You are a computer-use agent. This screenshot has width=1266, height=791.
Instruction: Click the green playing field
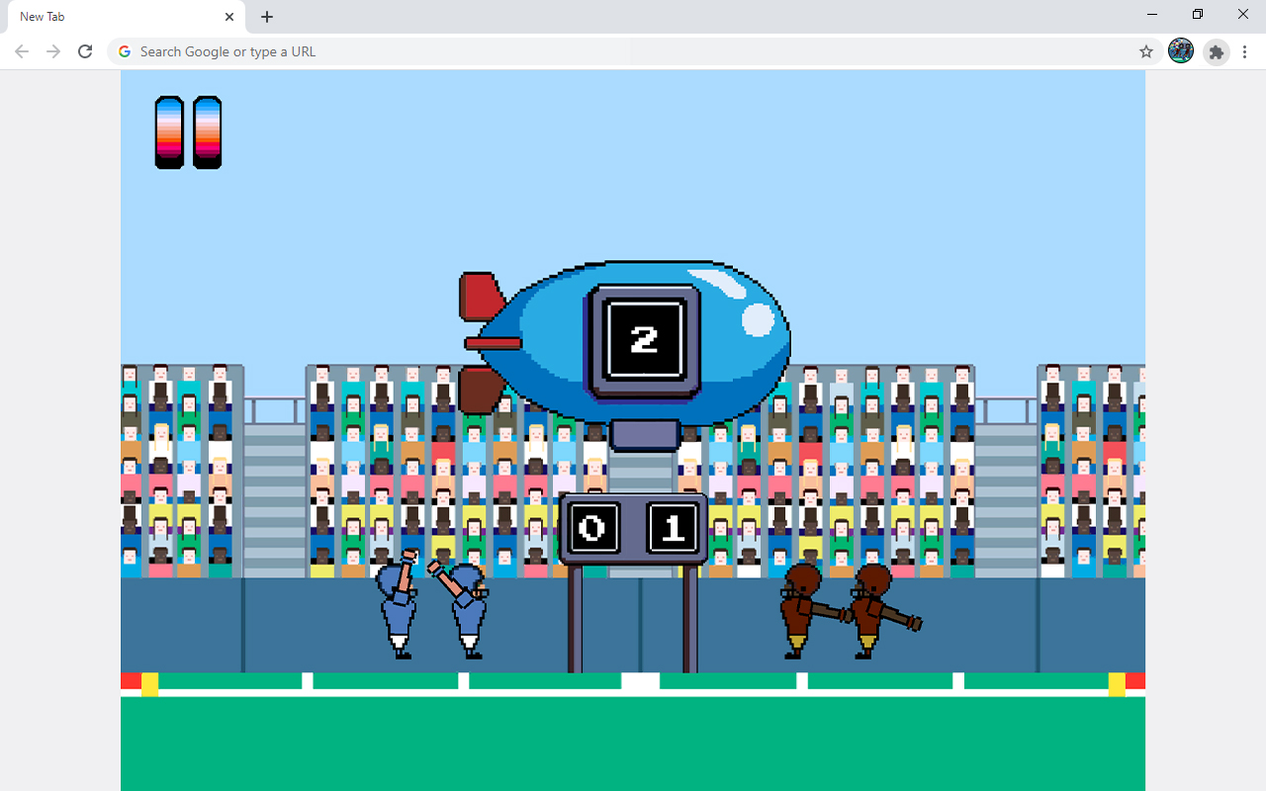[633, 742]
